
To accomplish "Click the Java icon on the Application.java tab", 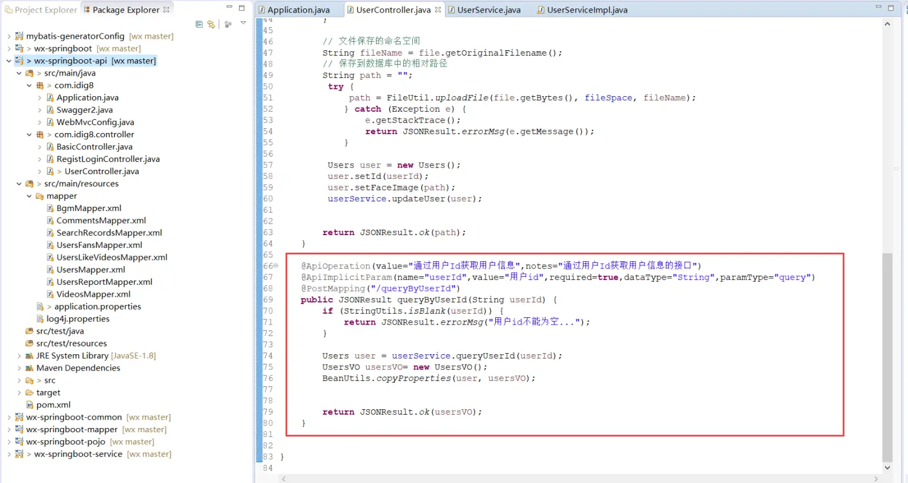I will click(x=262, y=10).
